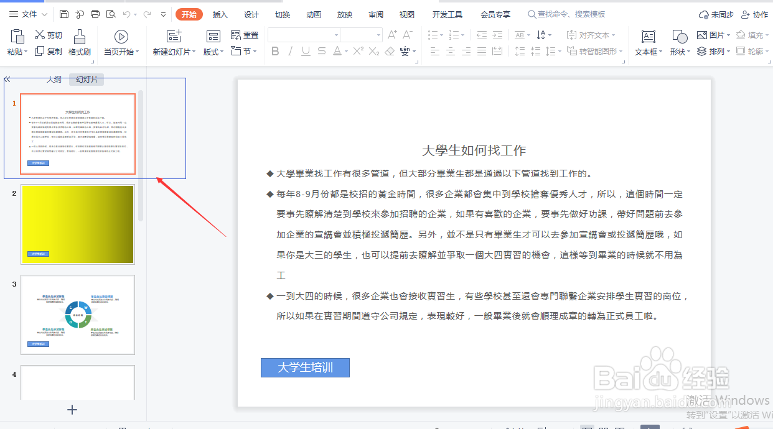Click the 大学生培训 blue button on slide
Viewport: 773px width, 429px height.
coord(305,367)
